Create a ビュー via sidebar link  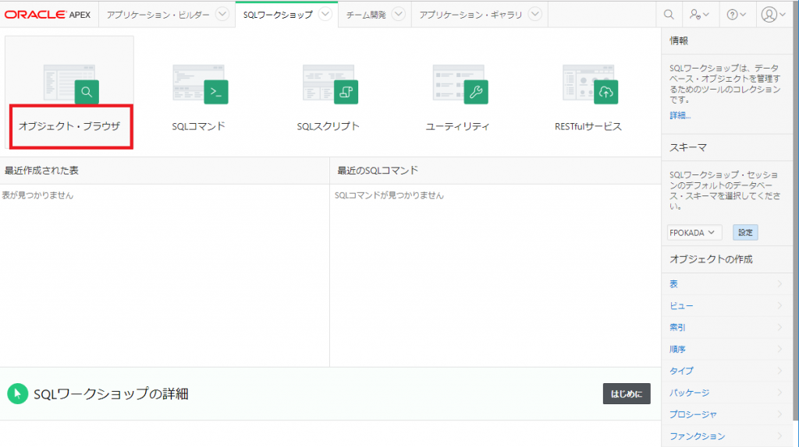681,305
